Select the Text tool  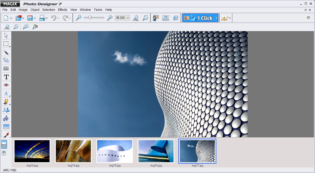point(6,77)
